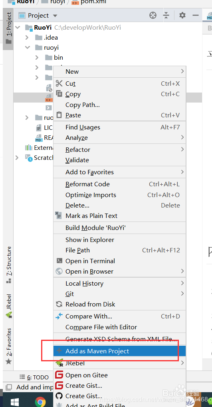Collapse the RuoYi root tree node
212x407 pixels.
17,27
